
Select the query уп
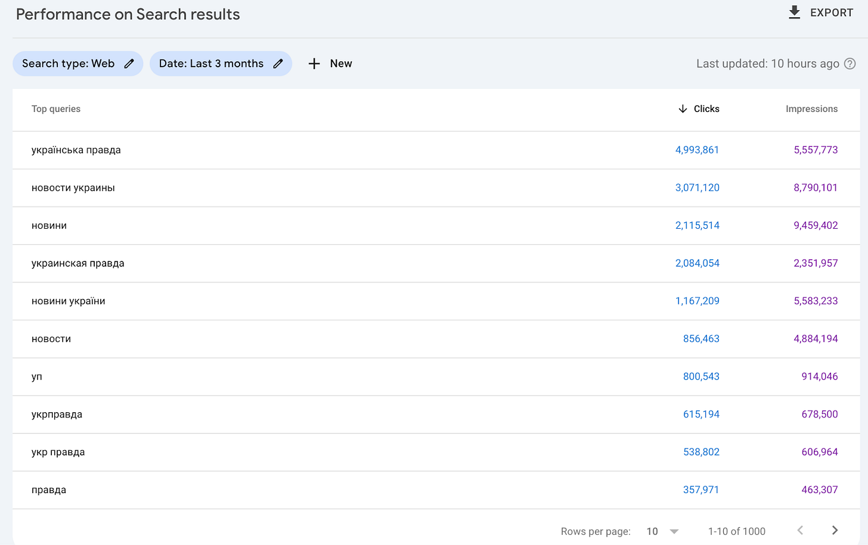(x=37, y=377)
